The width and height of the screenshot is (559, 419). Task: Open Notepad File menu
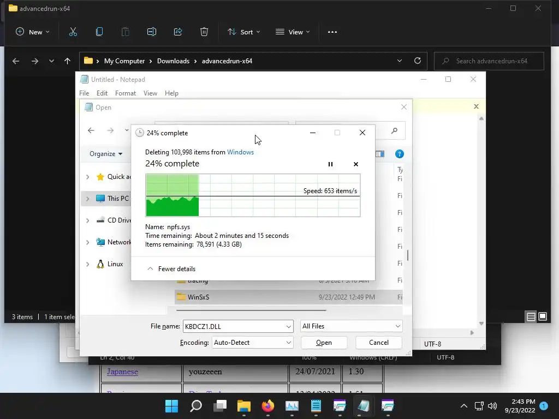84,93
